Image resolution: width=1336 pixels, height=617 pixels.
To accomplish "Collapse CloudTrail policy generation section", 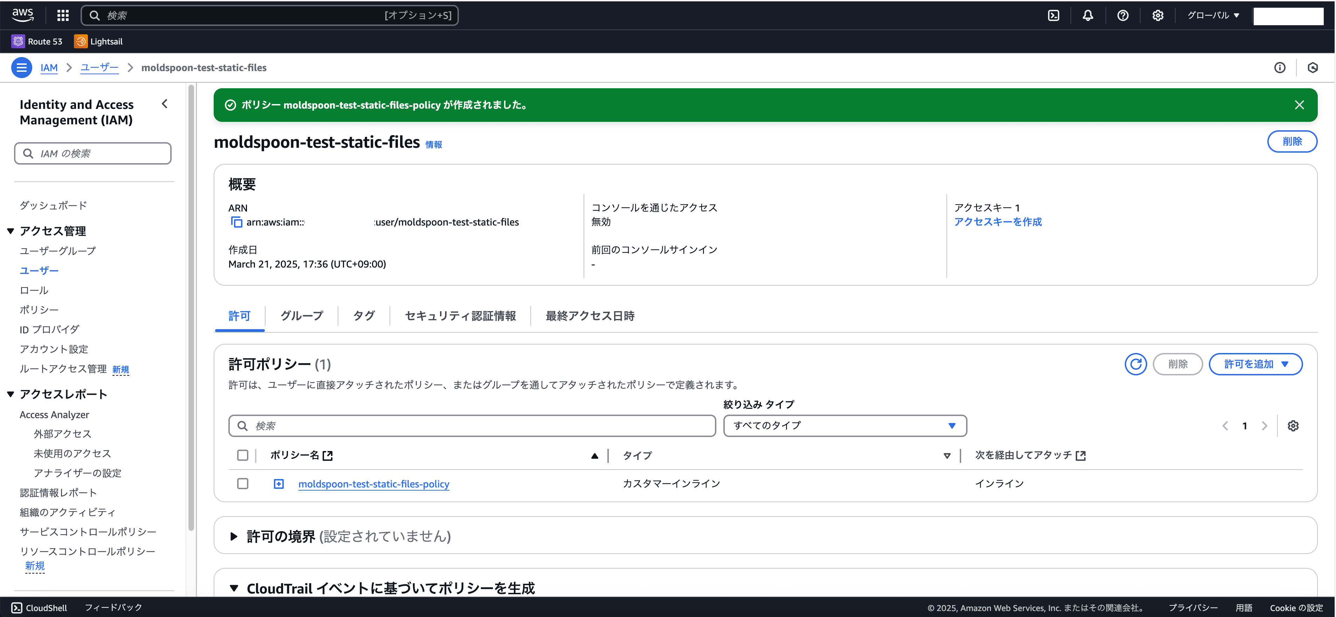I will click(x=233, y=589).
